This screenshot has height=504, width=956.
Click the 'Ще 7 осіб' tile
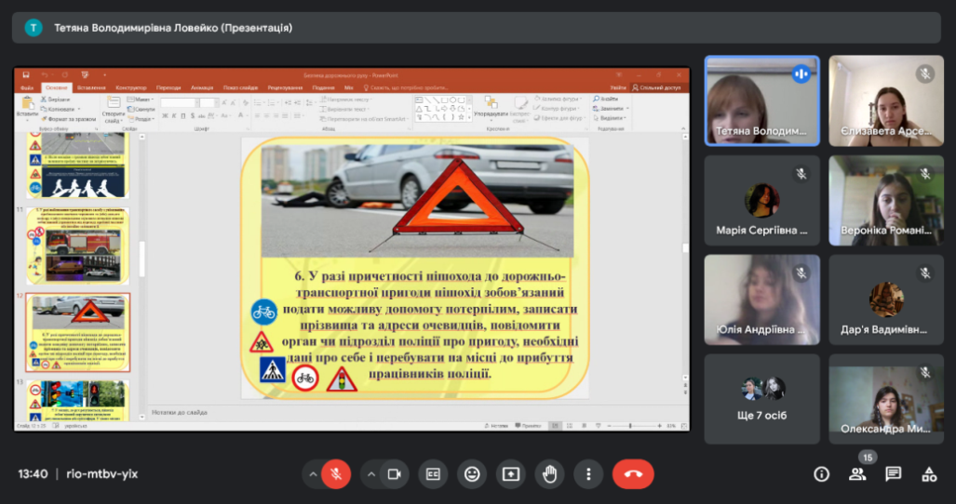(761, 397)
